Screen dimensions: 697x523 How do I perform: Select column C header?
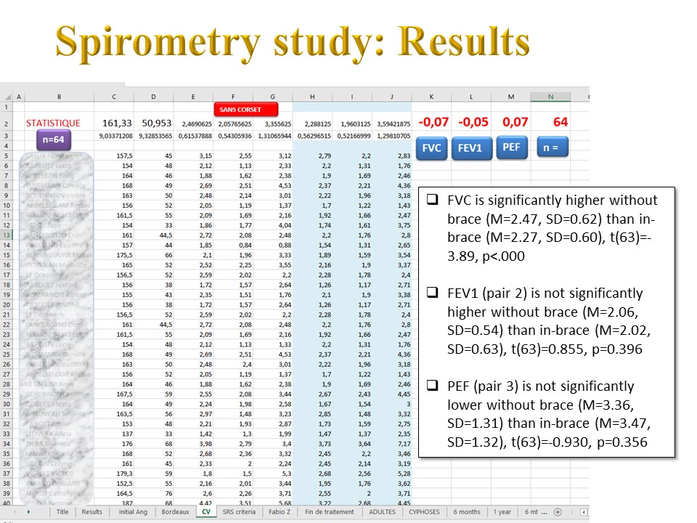114,97
